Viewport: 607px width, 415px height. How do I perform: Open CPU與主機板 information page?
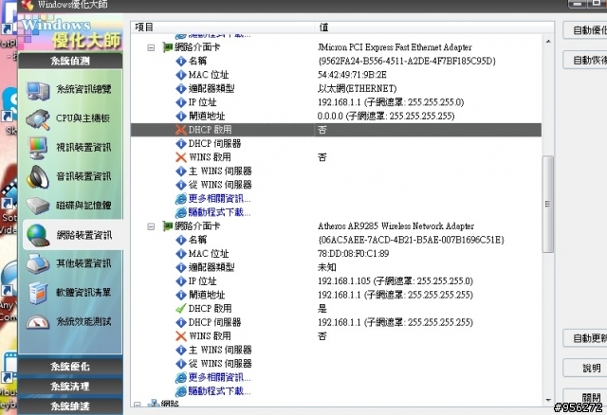tap(69, 118)
